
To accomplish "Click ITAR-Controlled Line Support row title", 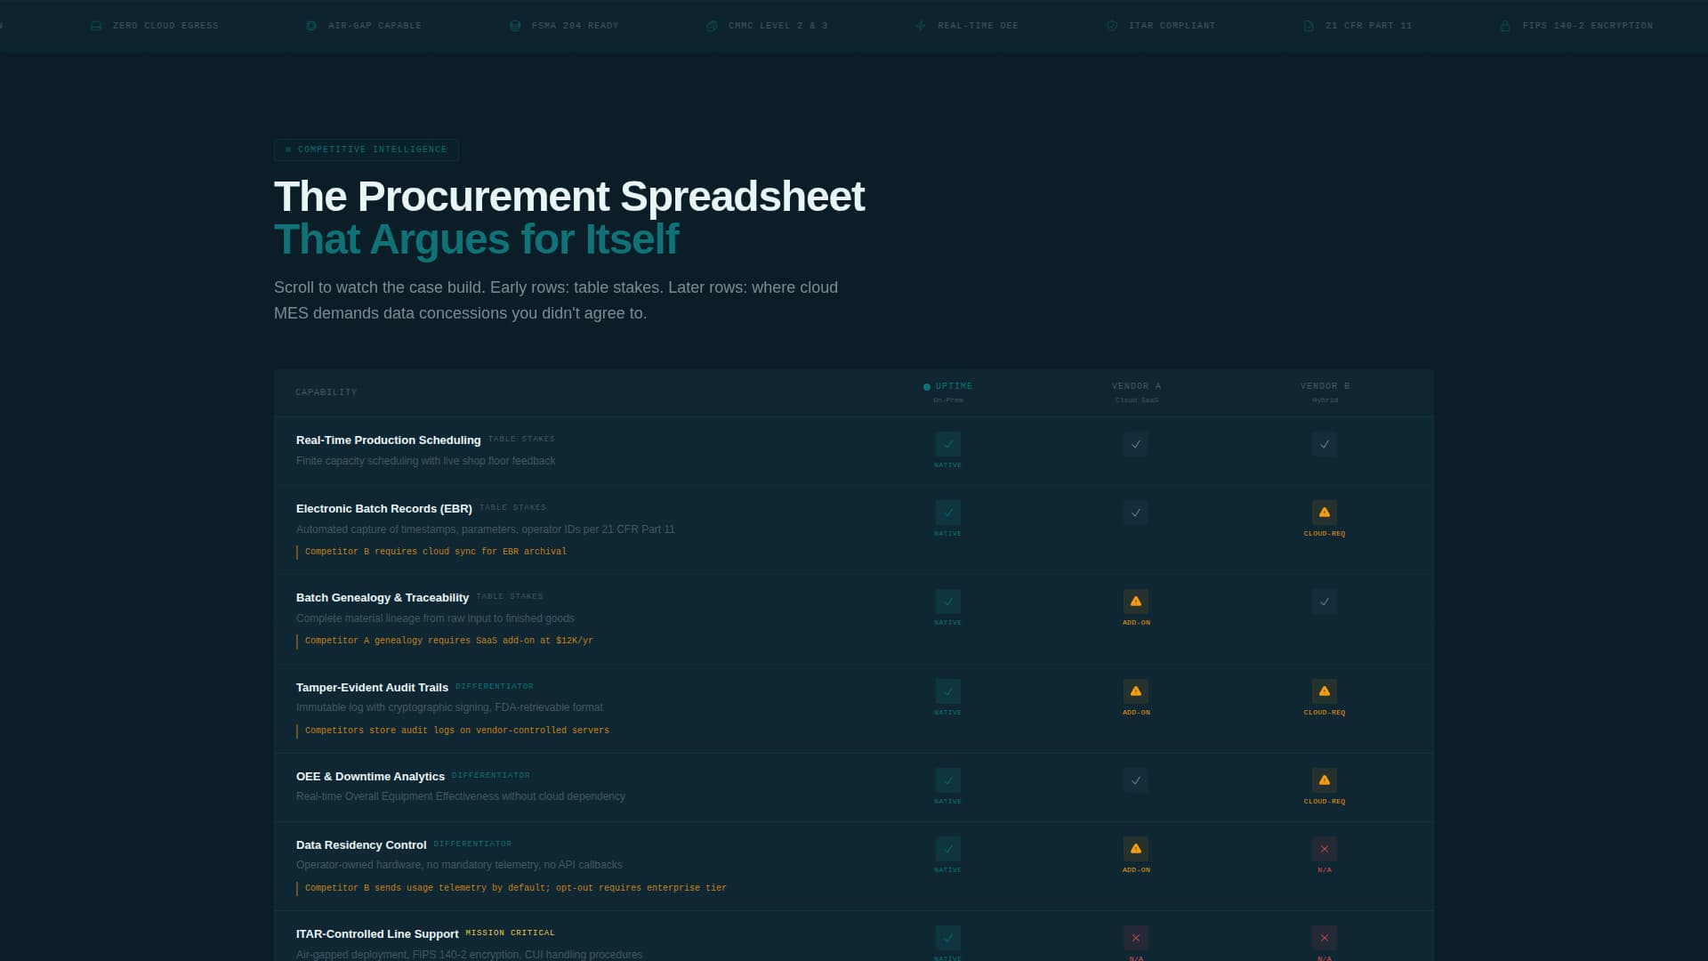I will [377, 933].
